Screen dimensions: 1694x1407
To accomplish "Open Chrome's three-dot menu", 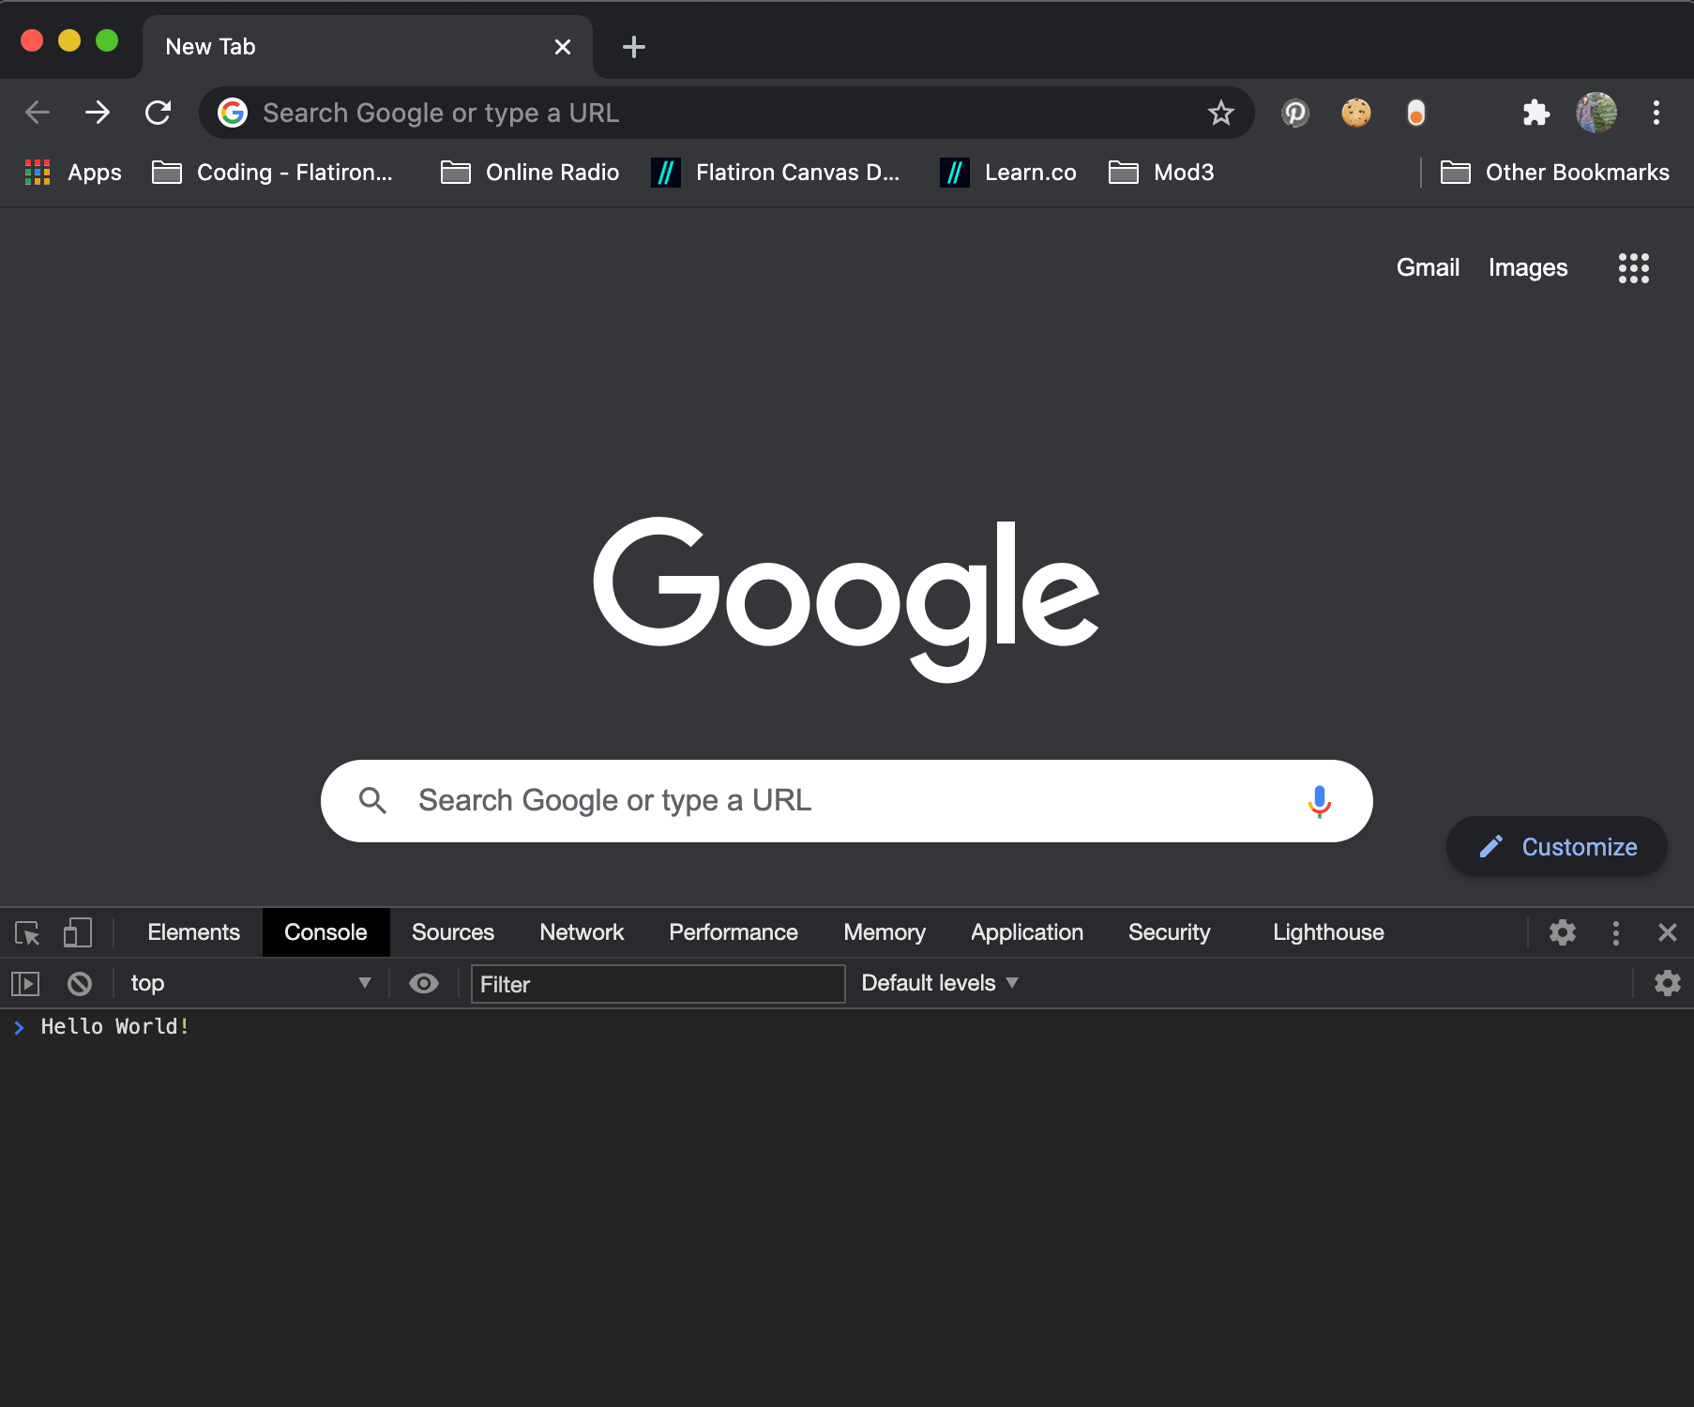I will [1656, 113].
